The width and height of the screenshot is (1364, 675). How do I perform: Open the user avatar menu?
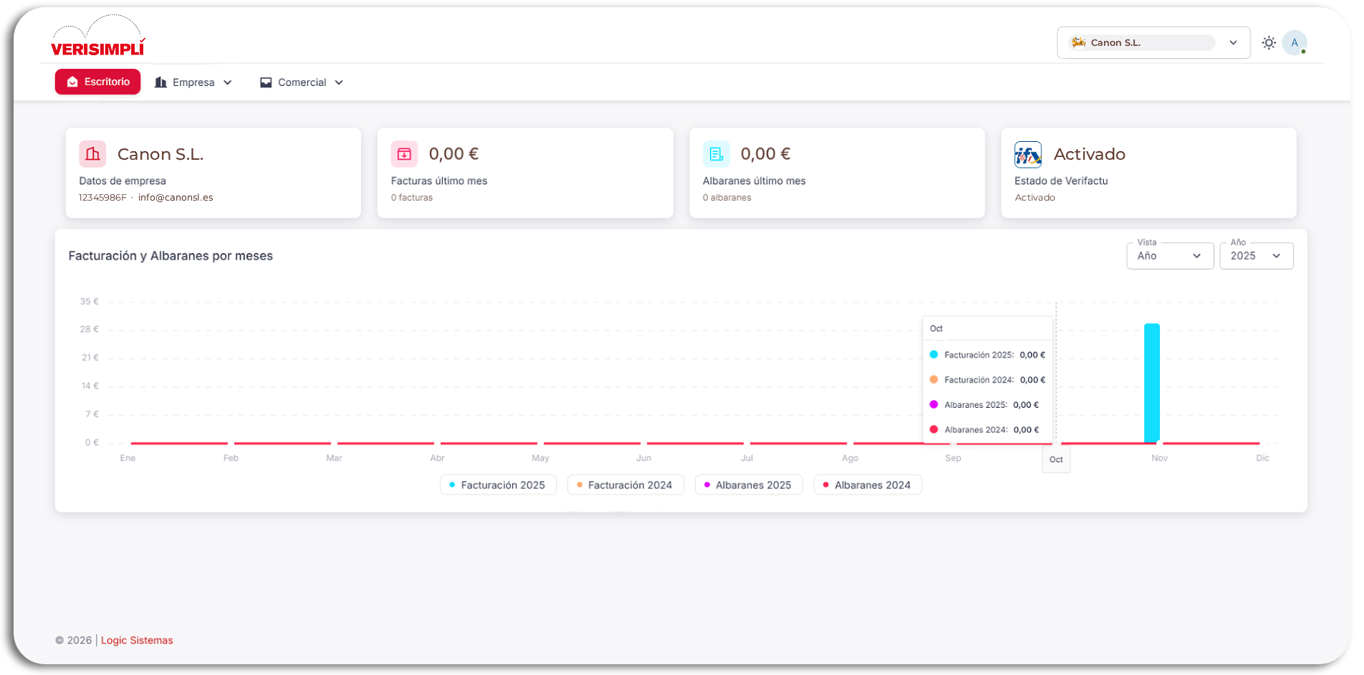[1294, 43]
